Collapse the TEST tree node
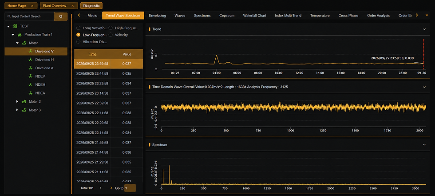 point(8,26)
